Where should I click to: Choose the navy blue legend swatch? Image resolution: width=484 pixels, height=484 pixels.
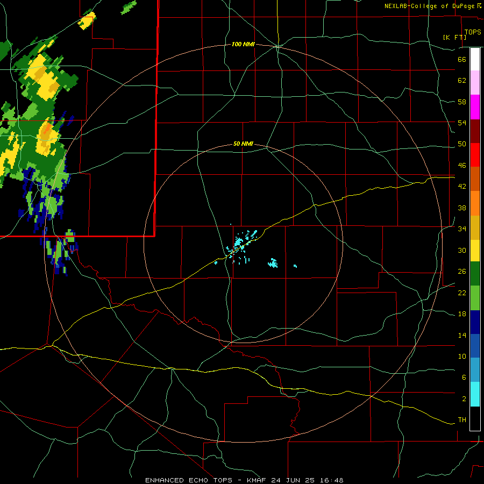tap(475, 322)
